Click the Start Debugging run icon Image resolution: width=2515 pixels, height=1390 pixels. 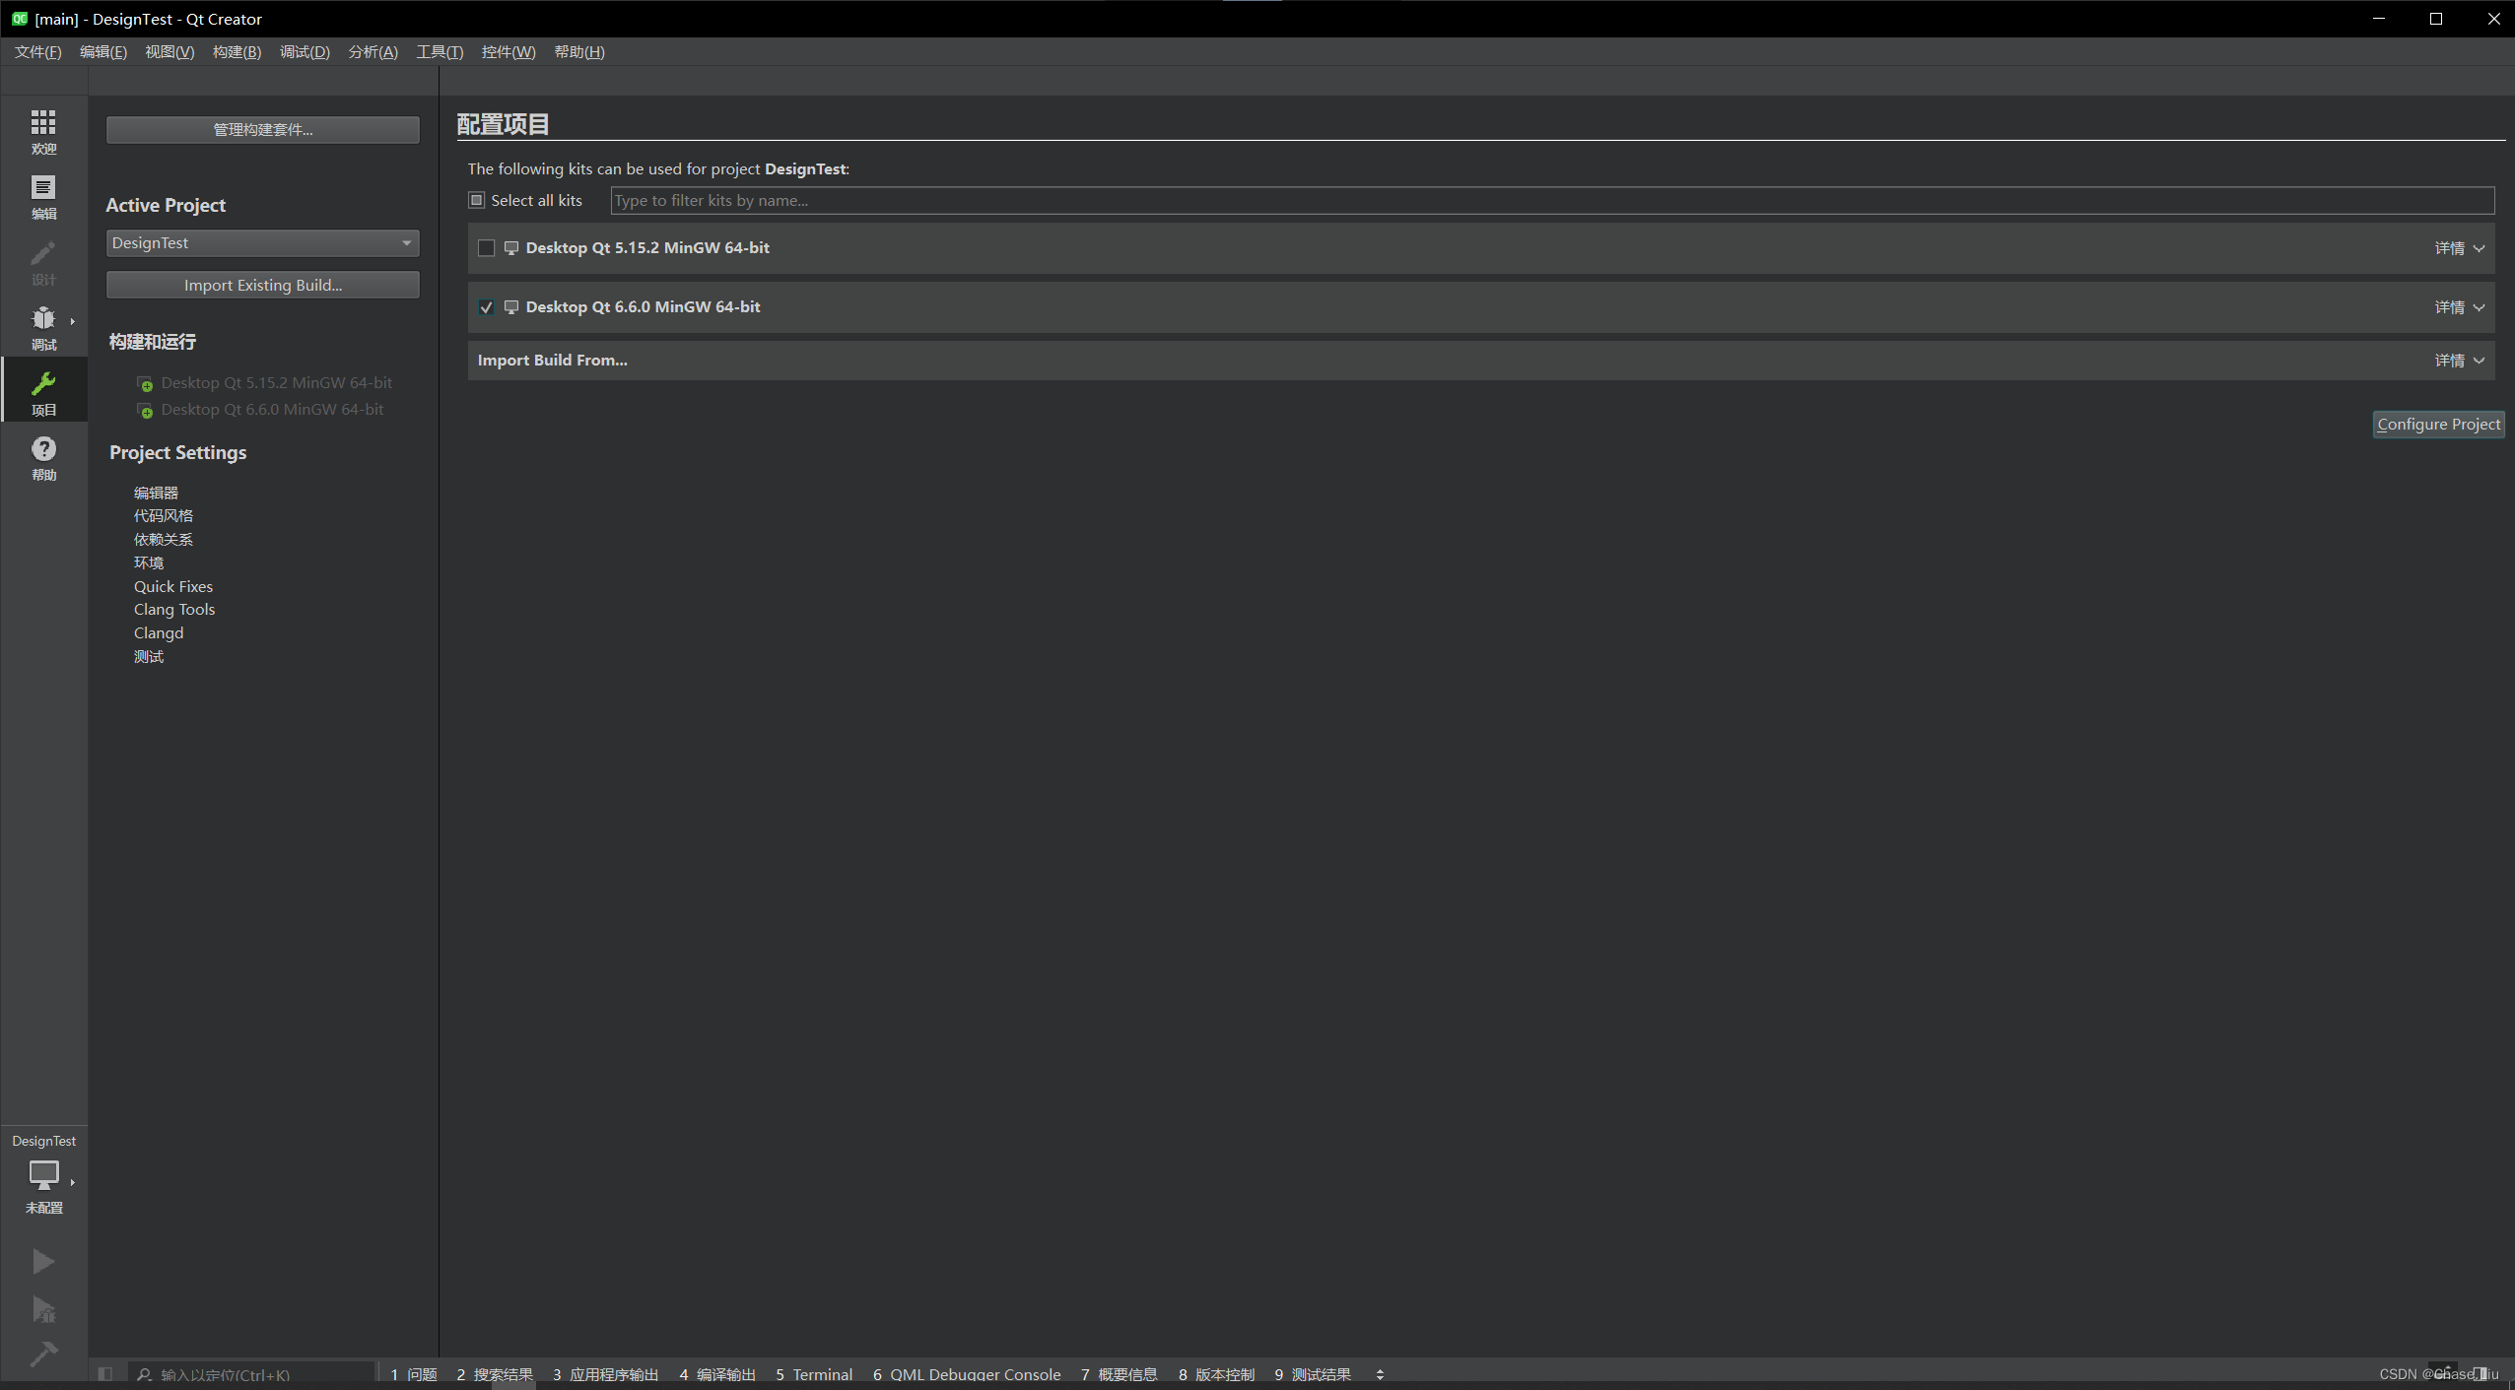pos(42,1308)
